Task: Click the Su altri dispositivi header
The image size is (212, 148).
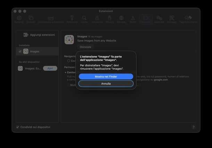Action: pos(29,62)
